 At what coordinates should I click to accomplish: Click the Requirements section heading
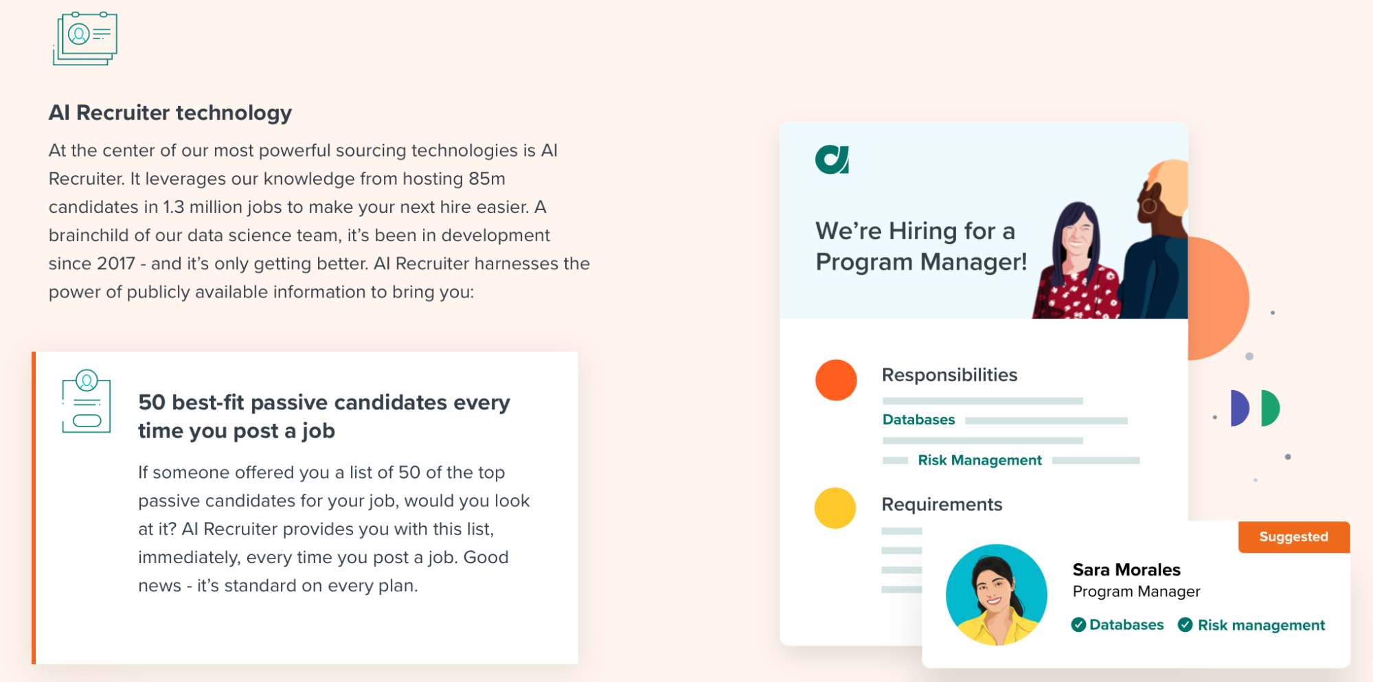point(942,505)
